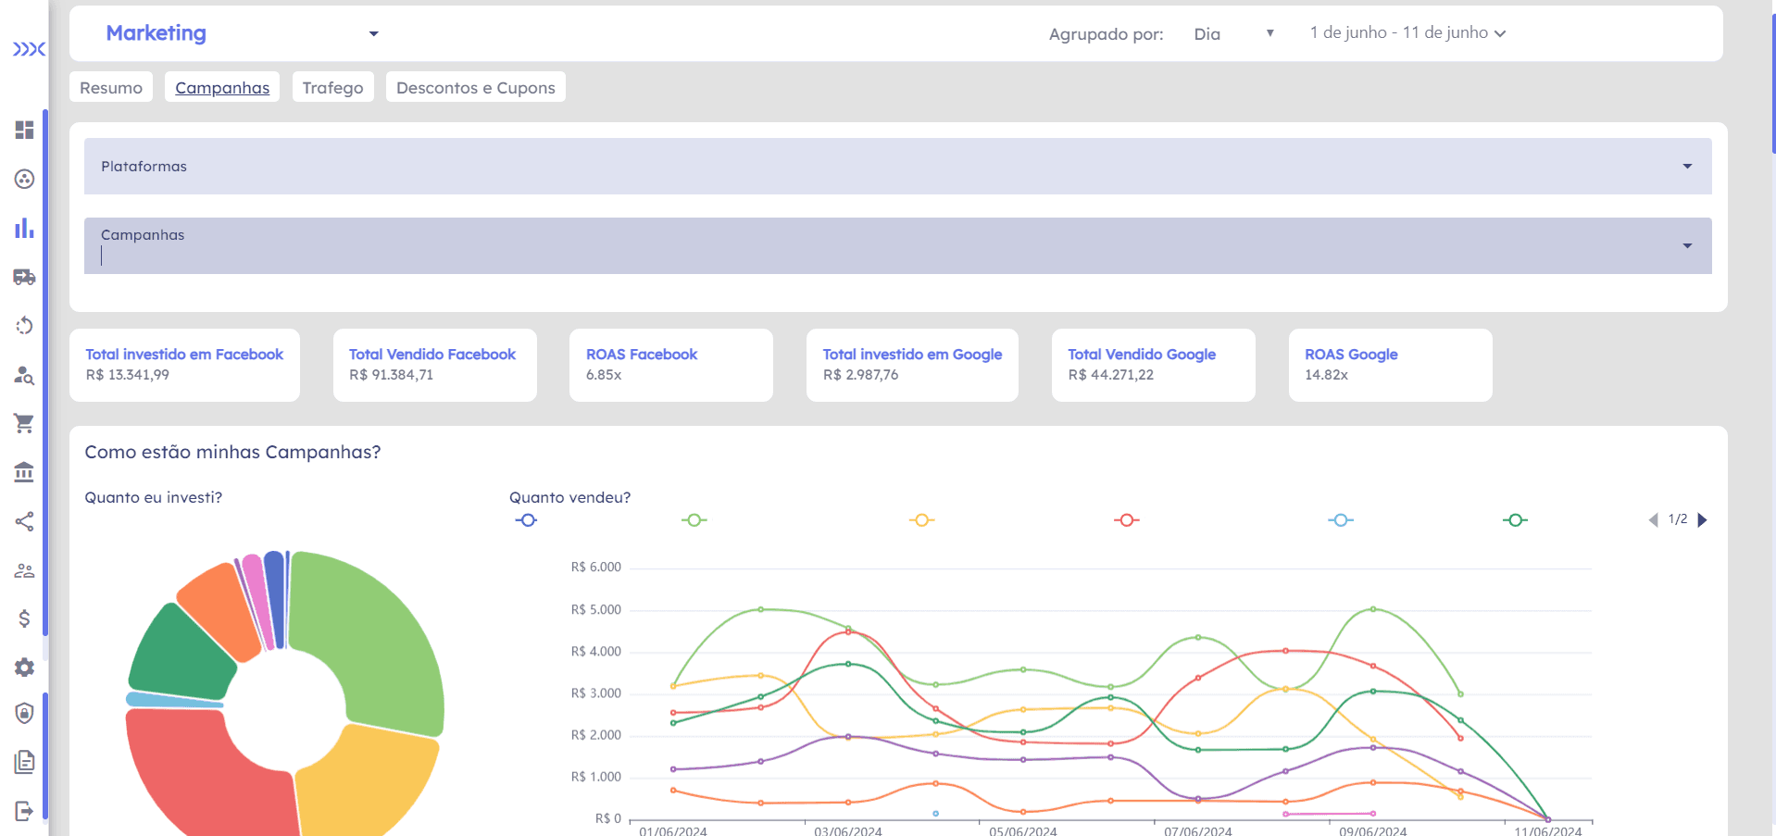Screen dimensions: 1776x836
Task: Toggle the yellow legend series marker
Action: coord(921,520)
